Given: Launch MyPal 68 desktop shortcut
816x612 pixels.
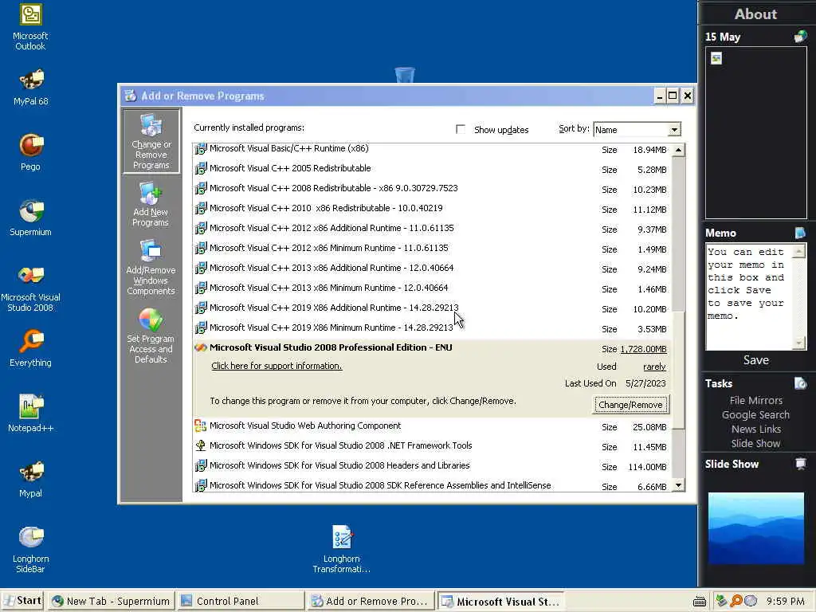Looking at the screenshot, I should (30, 87).
